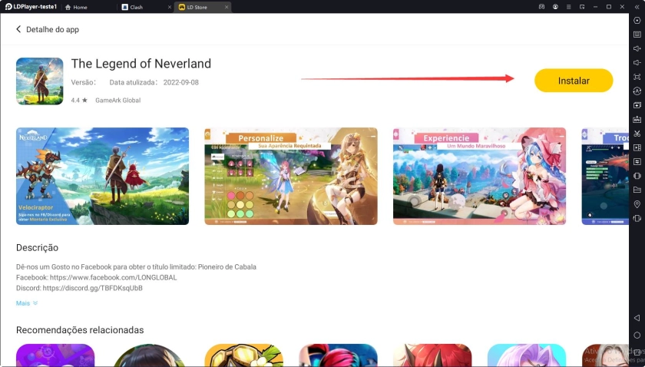Open the Home tab
Viewport: 645px width, 367px height.
point(76,7)
